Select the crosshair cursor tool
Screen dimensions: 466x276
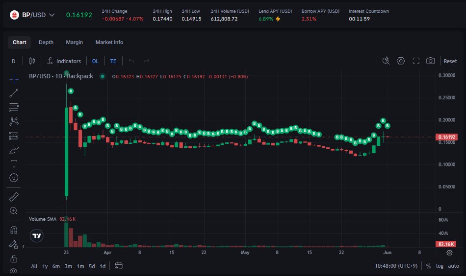coord(14,79)
